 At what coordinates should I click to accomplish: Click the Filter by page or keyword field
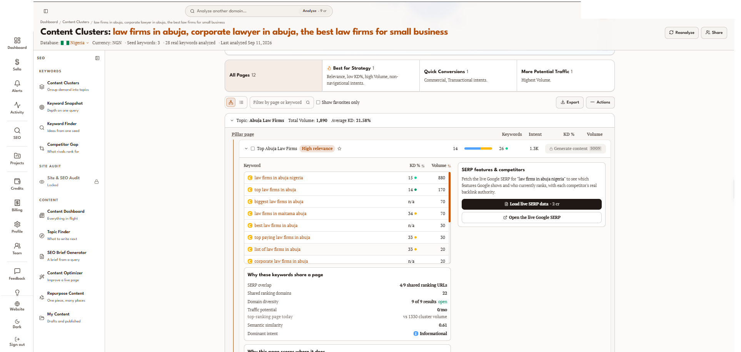[x=282, y=102]
